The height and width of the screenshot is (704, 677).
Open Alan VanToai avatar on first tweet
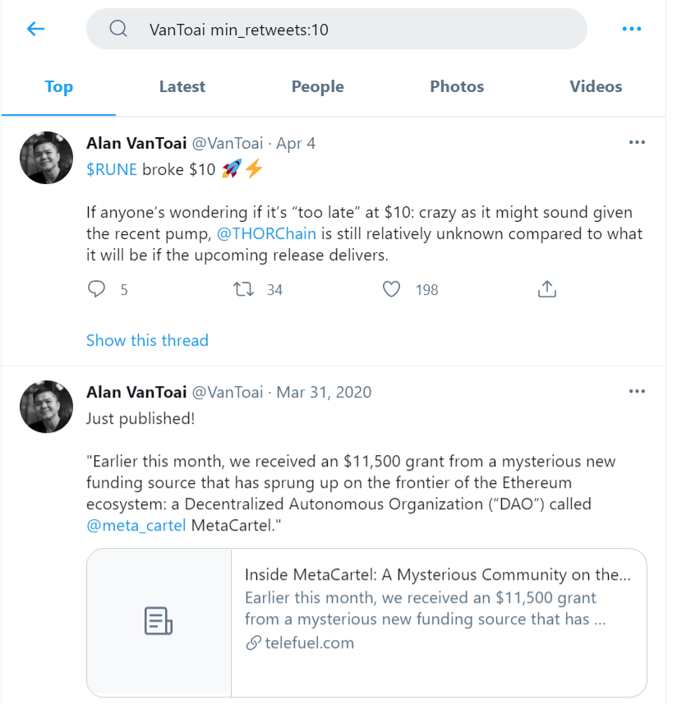coord(47,158)
